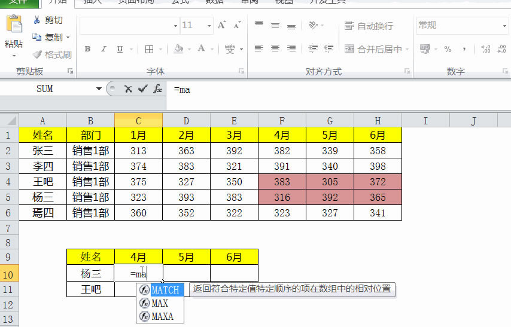511x327 pixels.
Task: Click the increase font size icon
Action: (x=221, y=25)
